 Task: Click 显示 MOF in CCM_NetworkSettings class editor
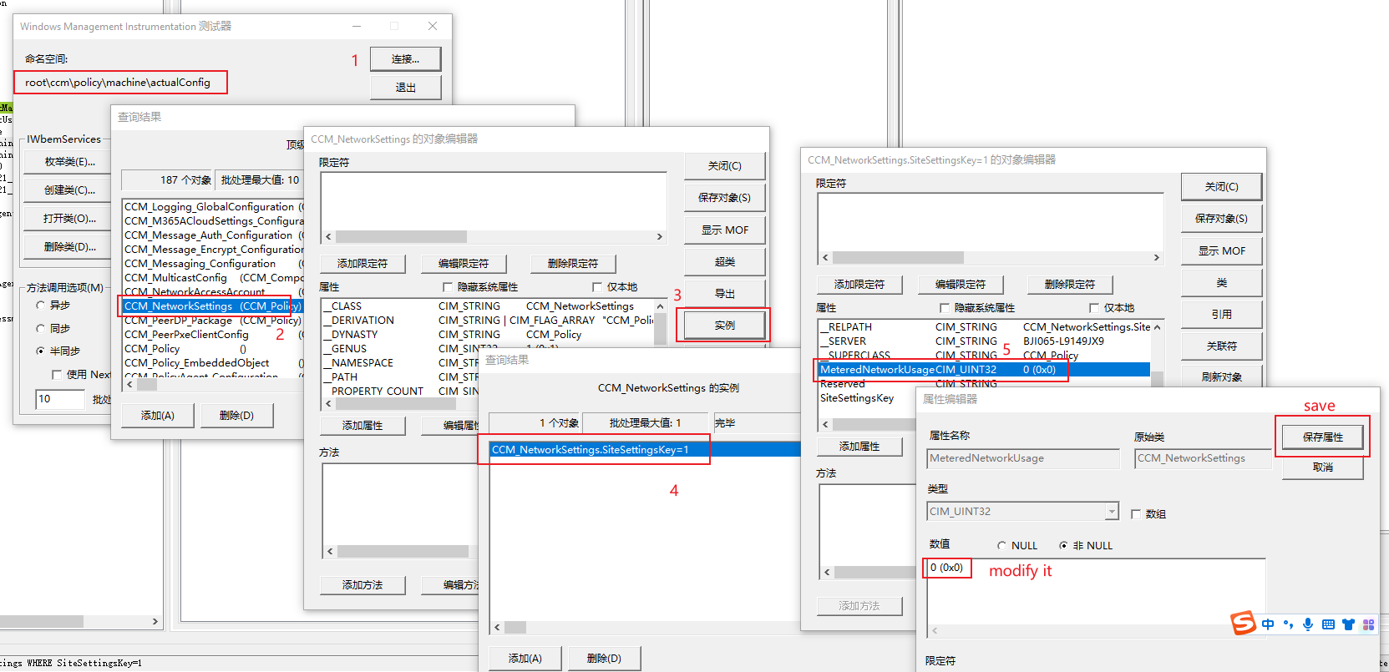[724, 230]
